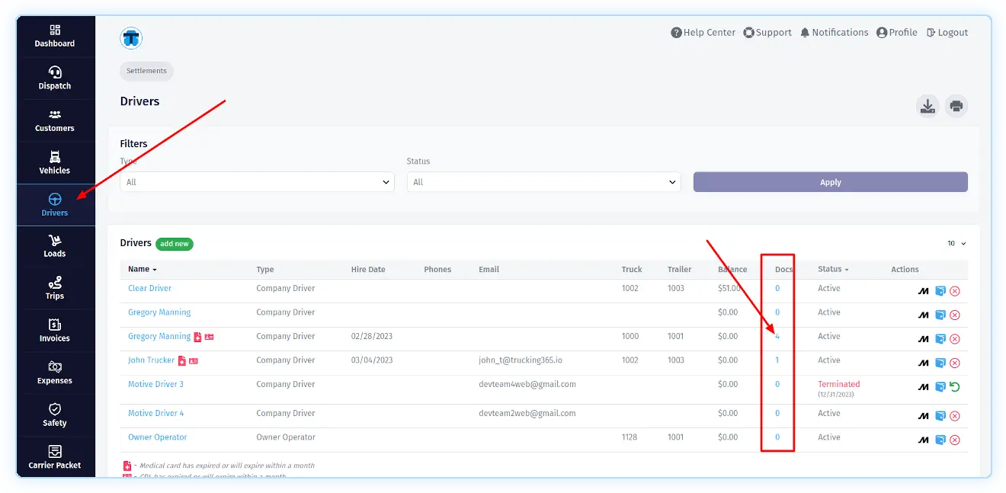Open the Motive Driver 4 profile link
Viewport: 1006px width, 493px height.
click(155, 413)
